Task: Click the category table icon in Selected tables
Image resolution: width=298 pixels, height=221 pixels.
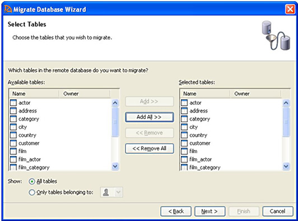Action: coord(184,119)
